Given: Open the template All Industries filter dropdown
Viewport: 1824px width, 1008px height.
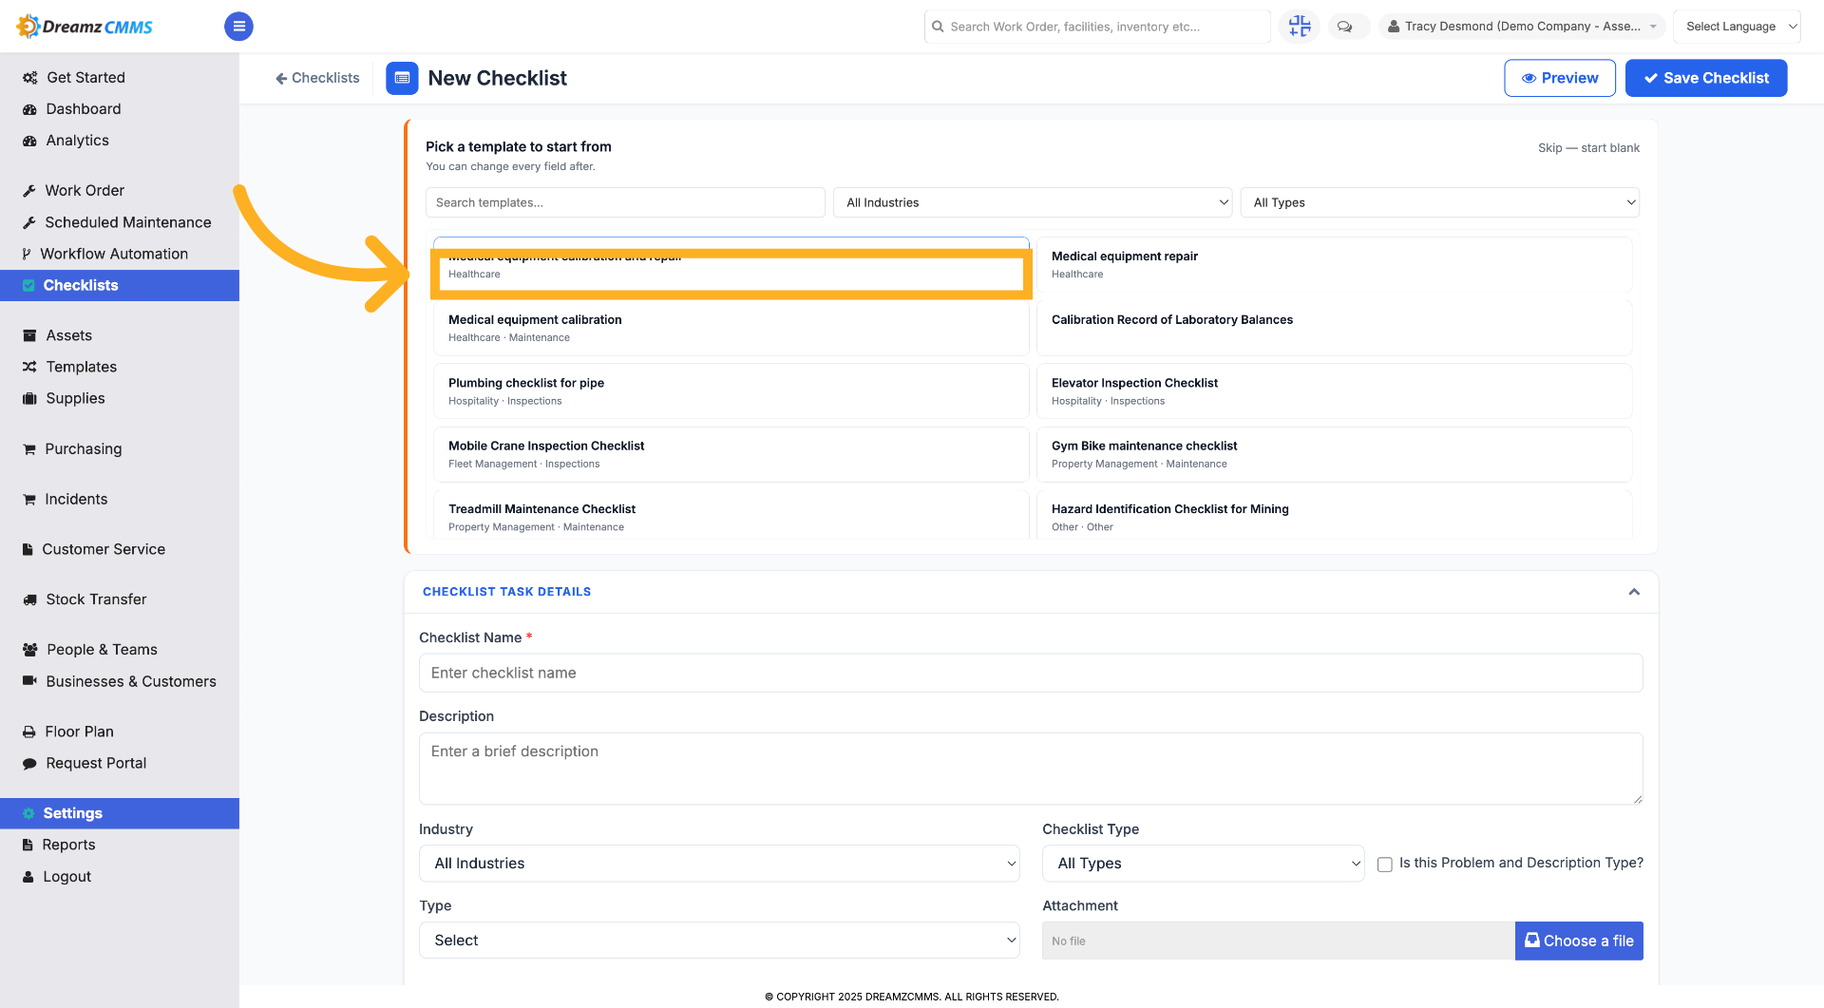Looking at the screenshot, I should click(1033, 202).
